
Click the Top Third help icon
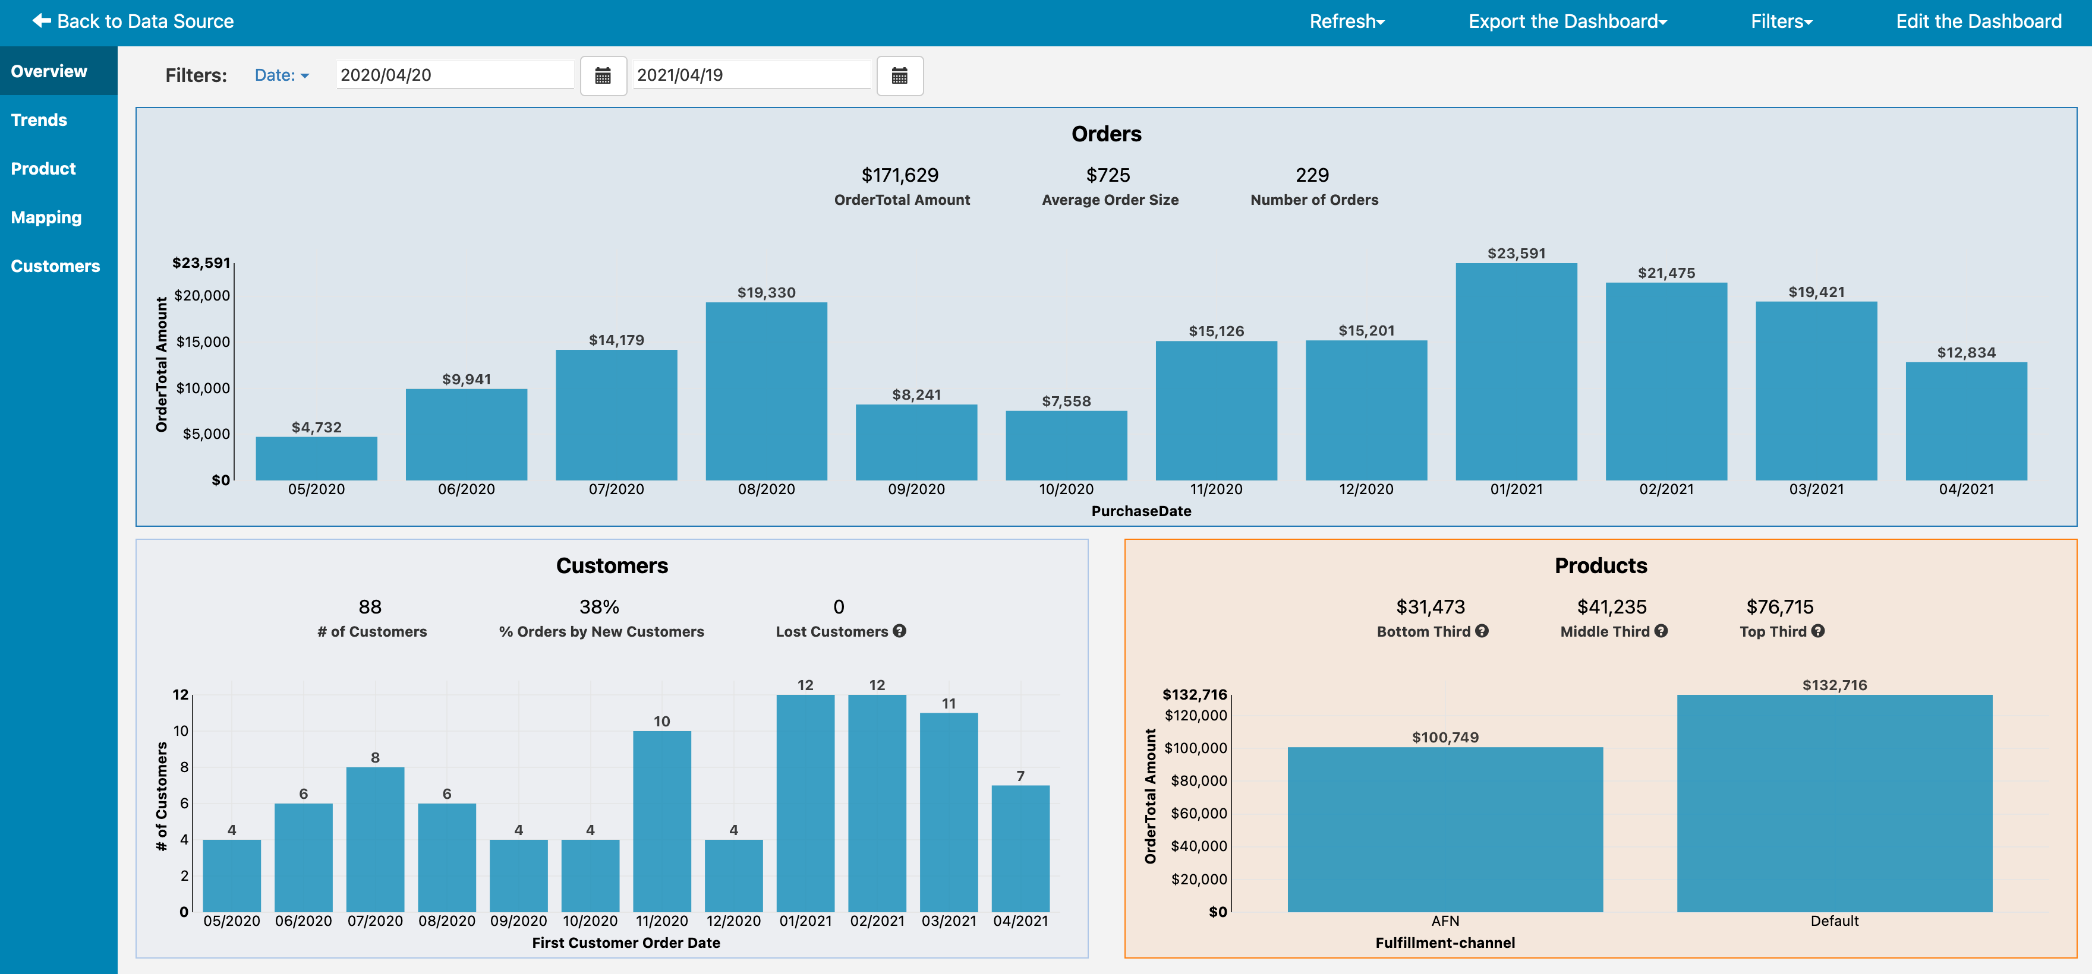click(x=1817, y=631)
